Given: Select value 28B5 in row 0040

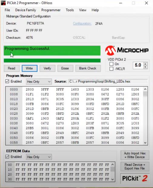Looking at the screenshot, I should point(30,128).
